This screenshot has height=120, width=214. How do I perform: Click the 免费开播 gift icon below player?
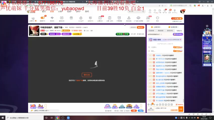[33, 106]
